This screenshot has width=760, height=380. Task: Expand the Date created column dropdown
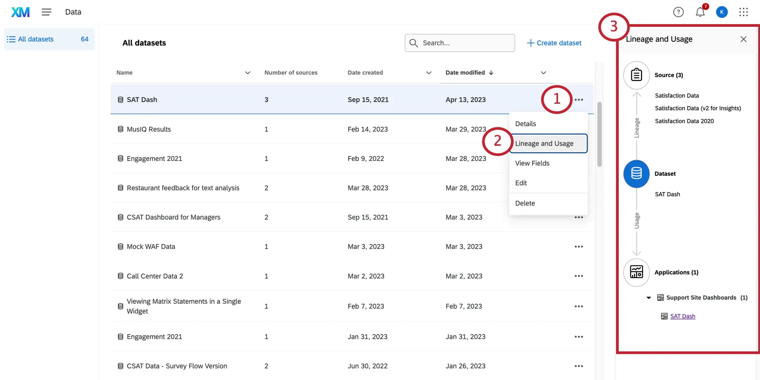429,73
